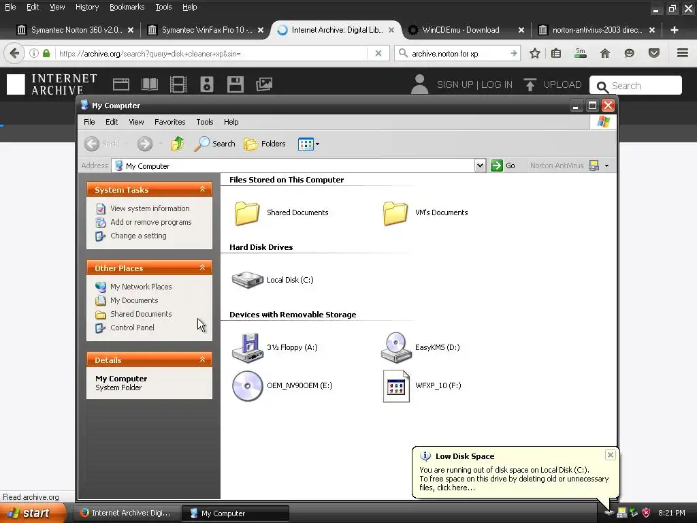Bookmark page with the star icon
The image size is (697, 523).
coord(535,53)
